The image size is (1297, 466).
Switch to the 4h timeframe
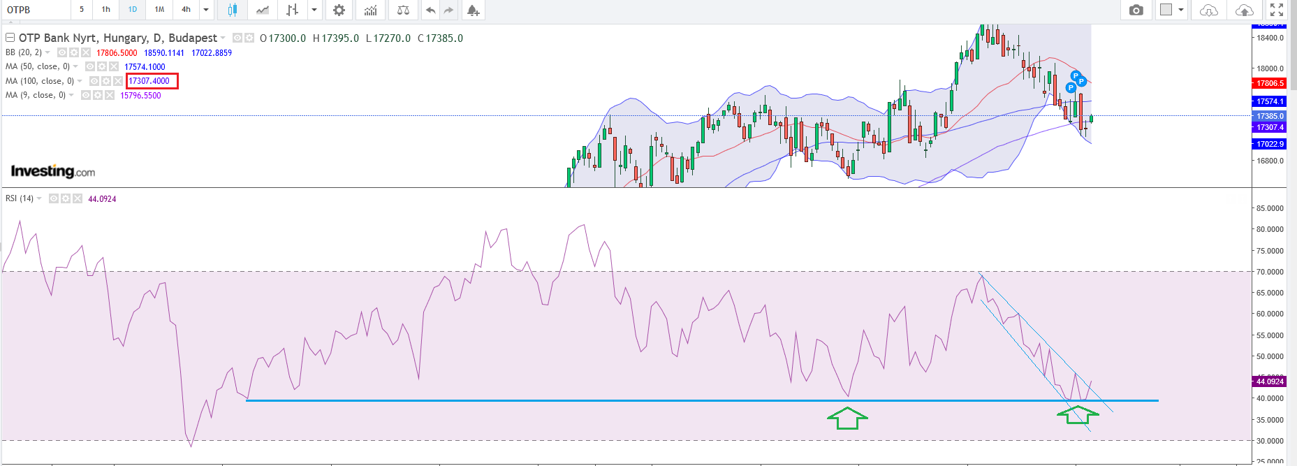(x=186, y=10)
